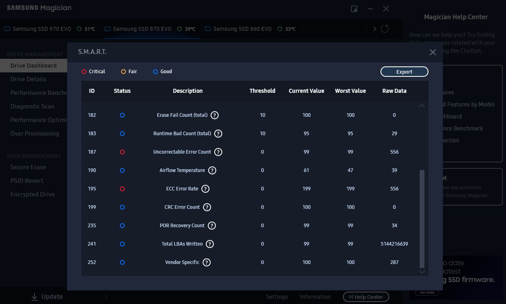Open Secure Erase in sidebar

(28, 167)
